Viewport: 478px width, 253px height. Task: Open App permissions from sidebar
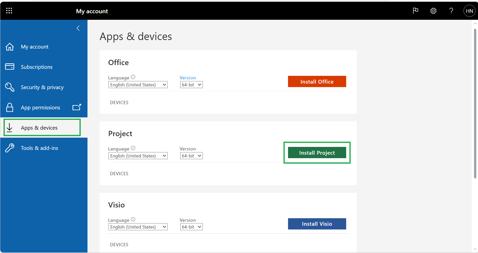pyautogui.click(x=44, y=107)
